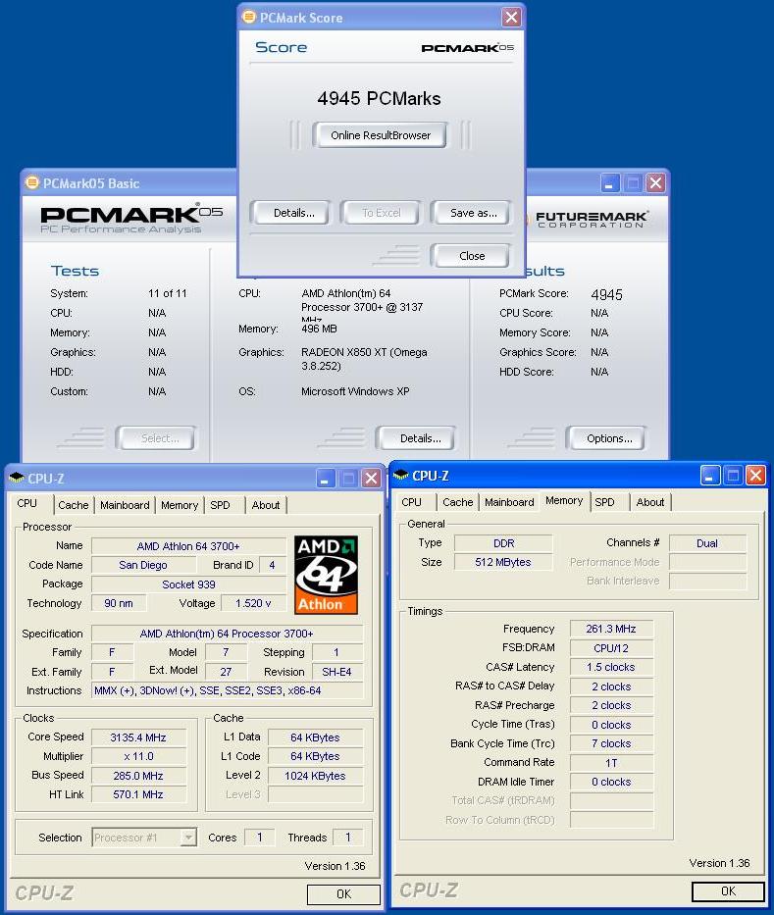The width and height of the screenshot is (774, 915).
Task: Click the memory Size value 512 MBytes
Action: (x=504, y=562)
